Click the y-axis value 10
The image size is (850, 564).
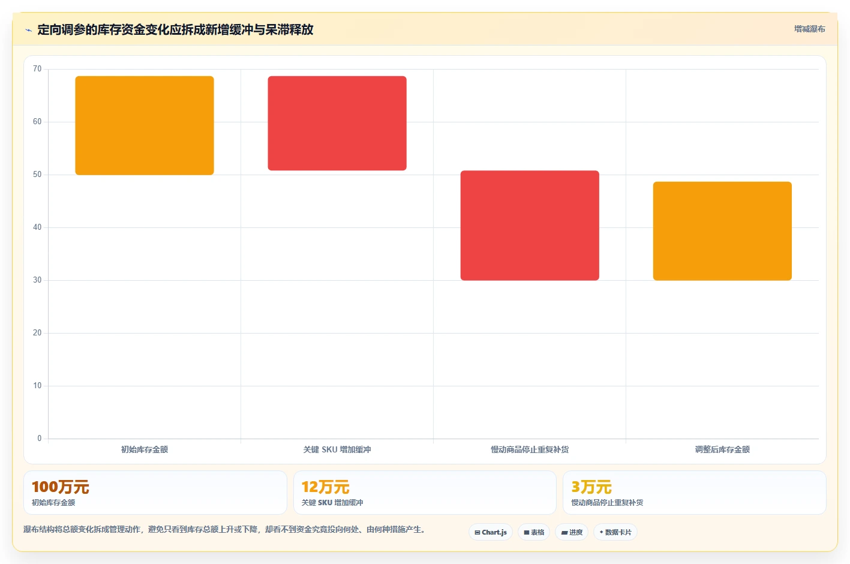point(37,386)
